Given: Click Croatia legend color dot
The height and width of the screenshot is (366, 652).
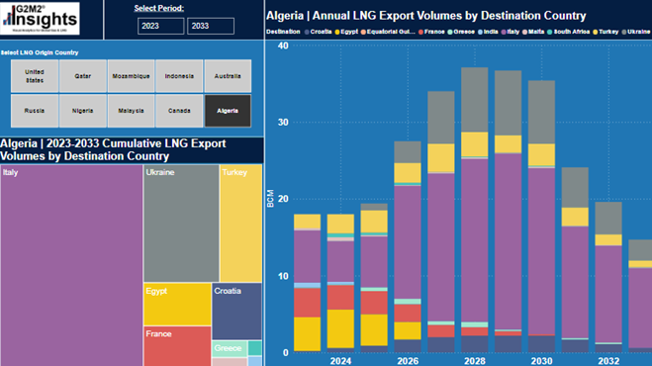Looking at the screenshot, I should tap(307, 32).
